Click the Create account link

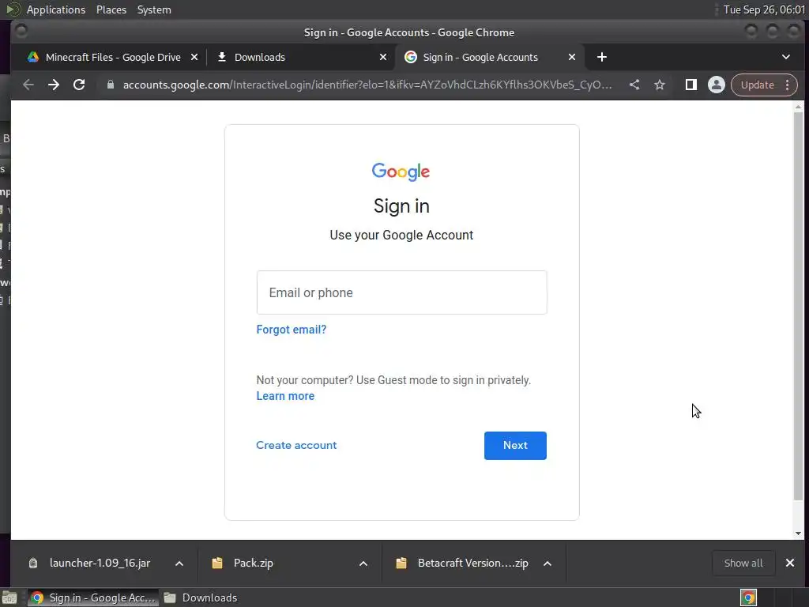[x=296, y=445]
